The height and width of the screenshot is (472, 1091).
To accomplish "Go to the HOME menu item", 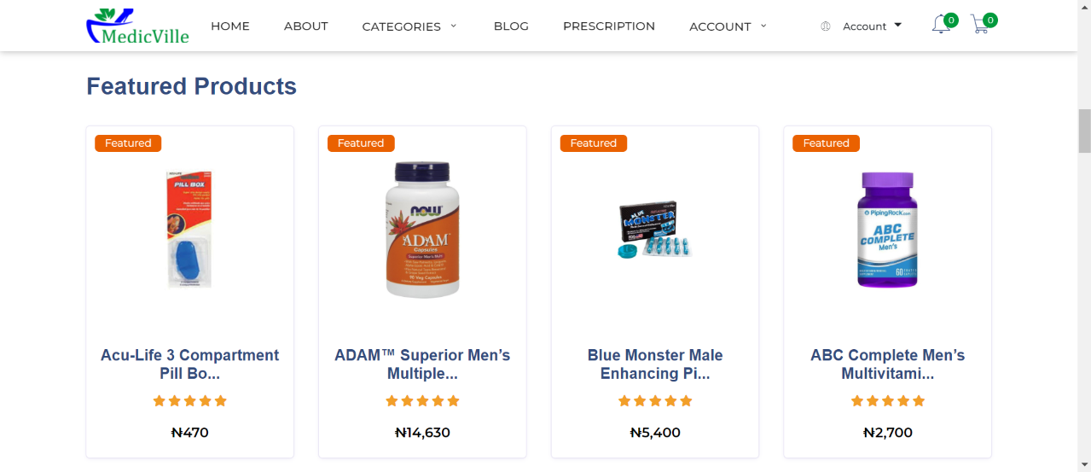I will [230, 26].
